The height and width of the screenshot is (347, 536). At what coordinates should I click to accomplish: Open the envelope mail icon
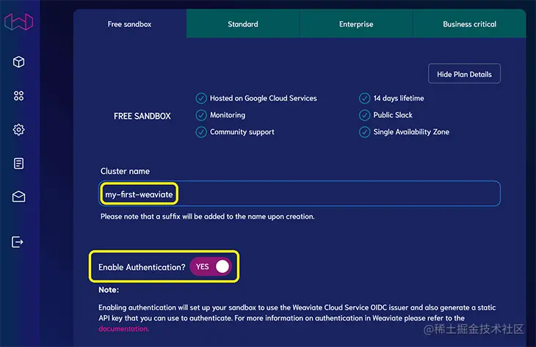(18, 197)
